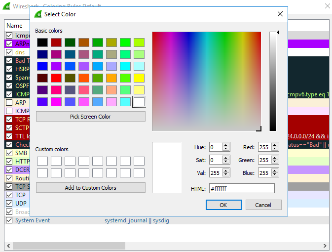332x252 pixels.
Task: Decrease the Hue value with down arrow
Action: tap(226, 149)
